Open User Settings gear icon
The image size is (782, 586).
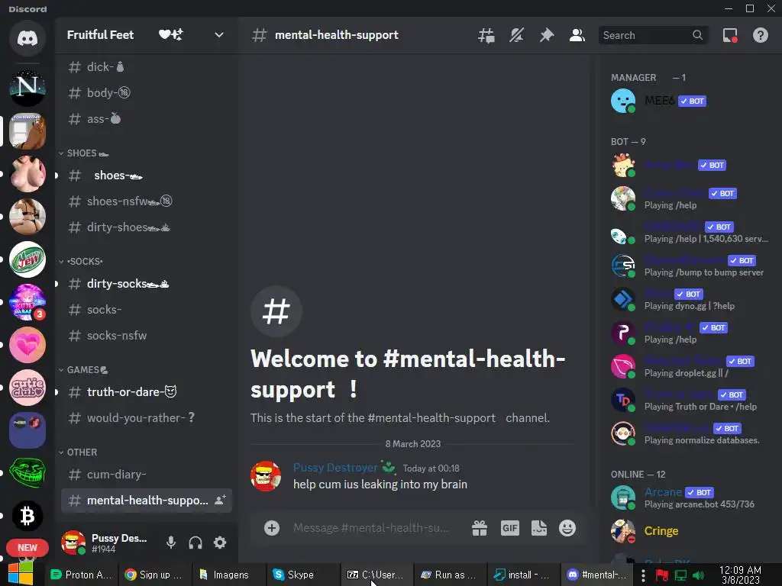[220, 543]
